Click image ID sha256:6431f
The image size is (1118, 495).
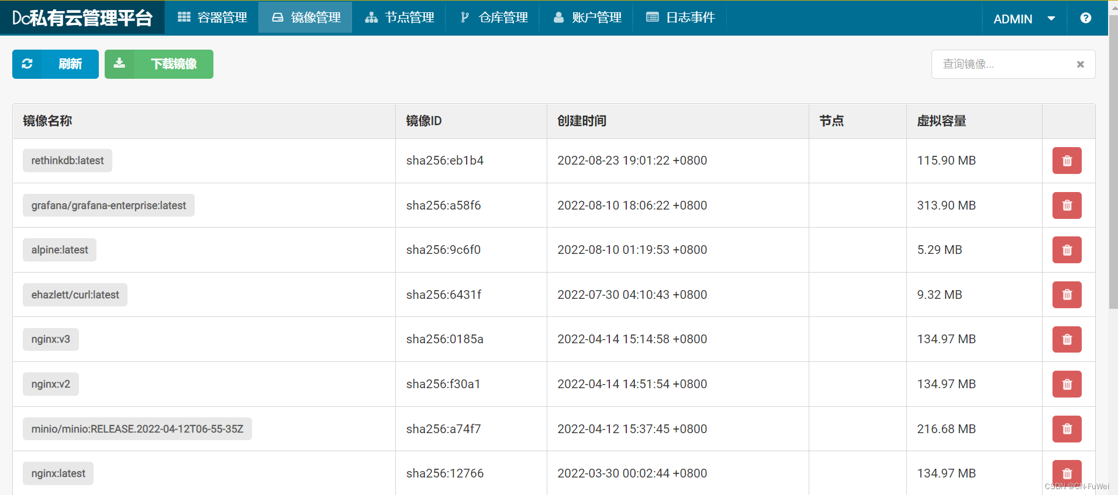click(444, 295)
